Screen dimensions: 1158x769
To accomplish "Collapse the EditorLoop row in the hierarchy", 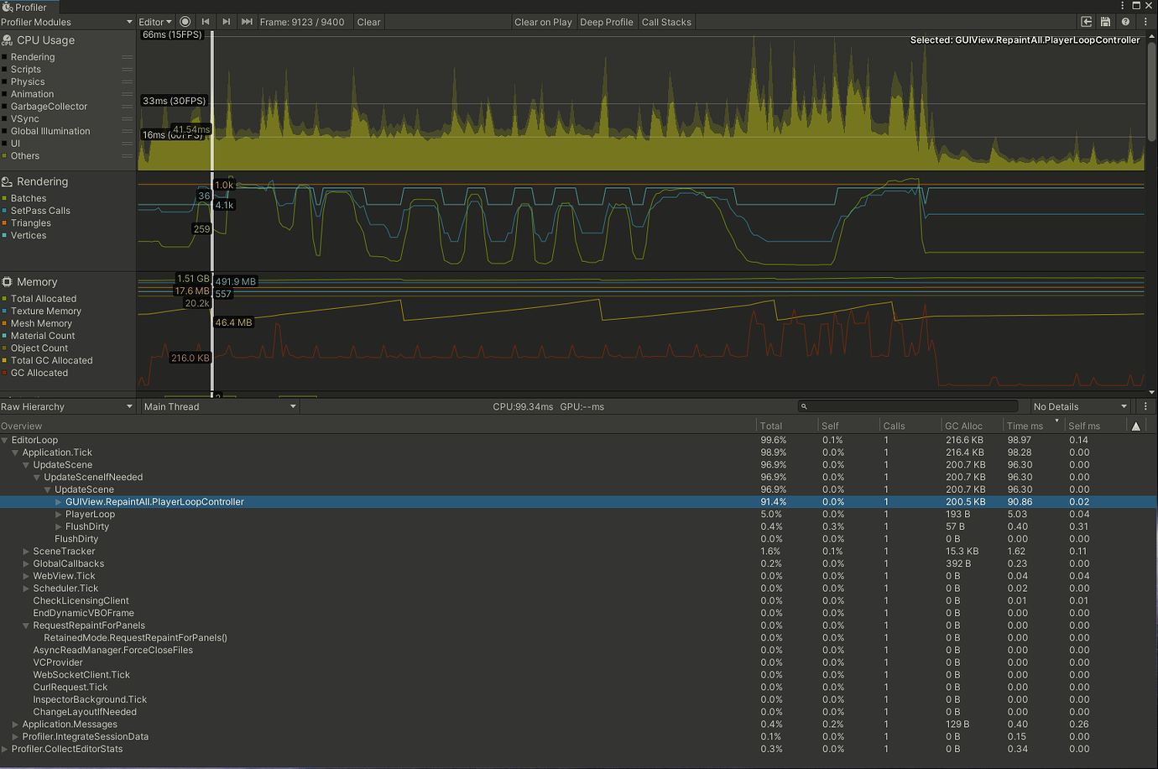I will click(x=6, y=440).
